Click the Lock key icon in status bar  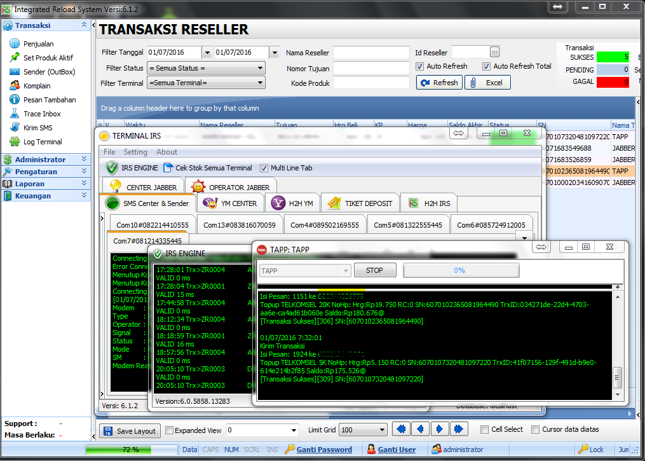[583, 449]
